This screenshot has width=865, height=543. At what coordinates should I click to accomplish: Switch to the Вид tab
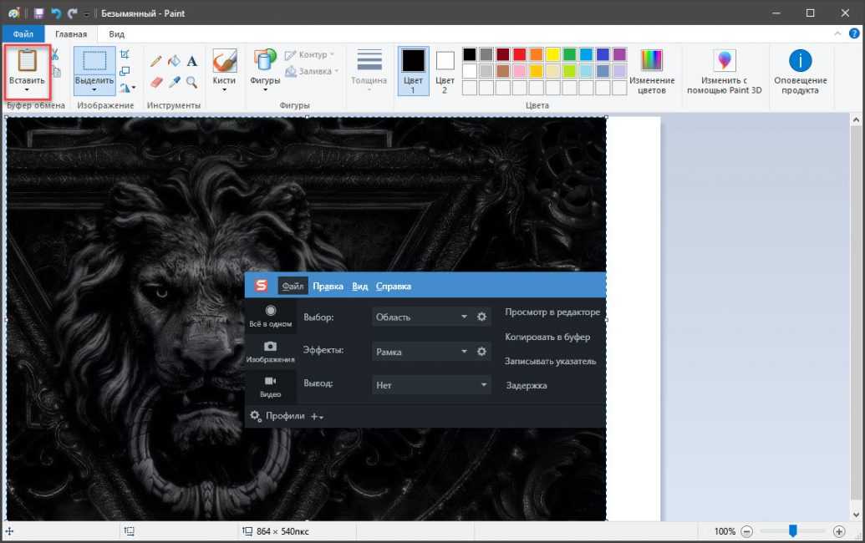117,34
